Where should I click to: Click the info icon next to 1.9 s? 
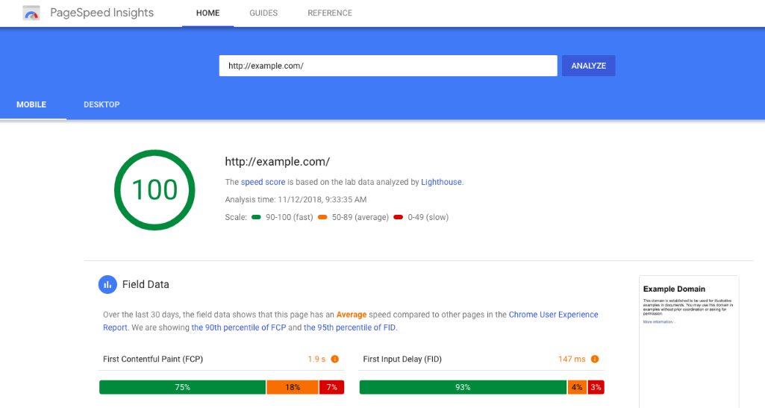coord(334,360)
